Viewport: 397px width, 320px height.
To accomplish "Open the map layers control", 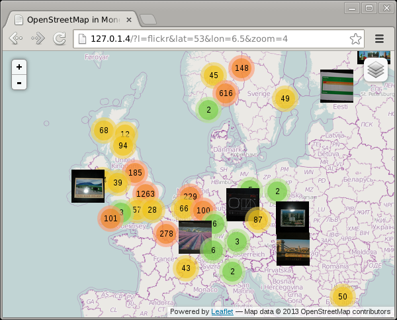I will pos(375,70).
